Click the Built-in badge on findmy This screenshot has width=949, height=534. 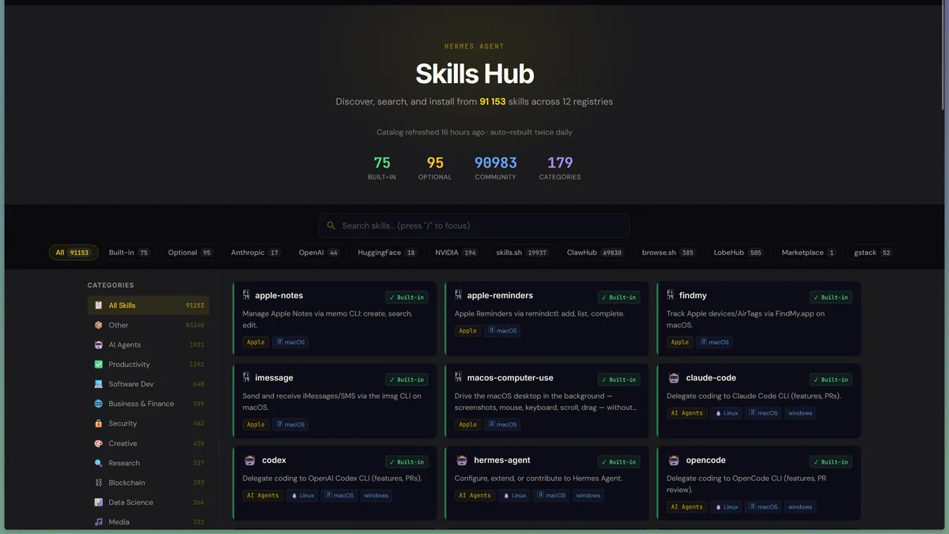click(x=830, y=297)
